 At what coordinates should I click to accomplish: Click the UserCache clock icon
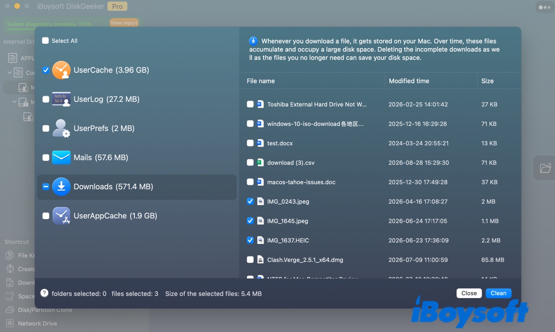coord(61,70)
